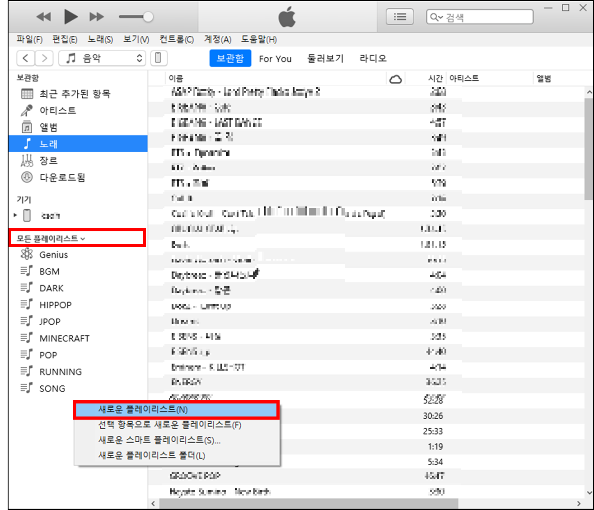Screen dimensions: 594x510
Task: Click the horizontal scrollbar left arrow
Action: (153, 503)
